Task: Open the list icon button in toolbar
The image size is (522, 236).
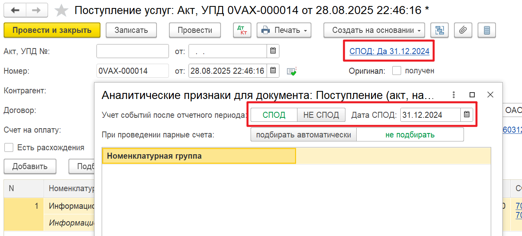Action: pos(486,30)
